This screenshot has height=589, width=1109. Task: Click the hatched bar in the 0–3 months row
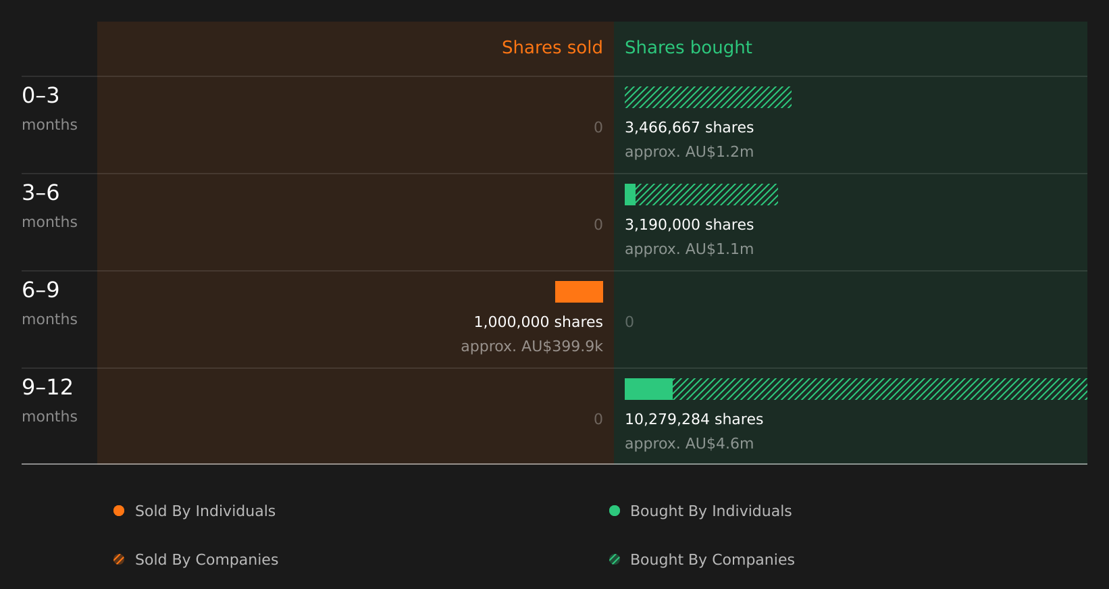click(708, 97)
